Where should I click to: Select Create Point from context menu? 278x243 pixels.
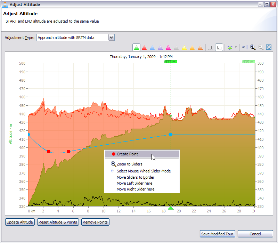(127, 154)
